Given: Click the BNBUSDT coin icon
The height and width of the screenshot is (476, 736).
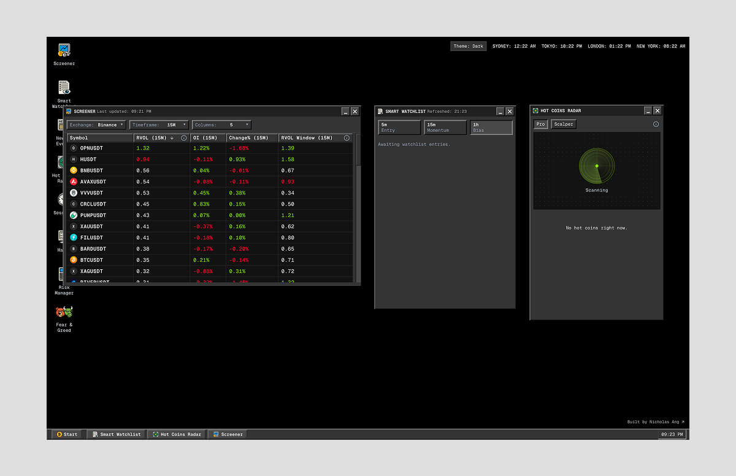Looking at the screenshot, I should click(x=74, y=171).
